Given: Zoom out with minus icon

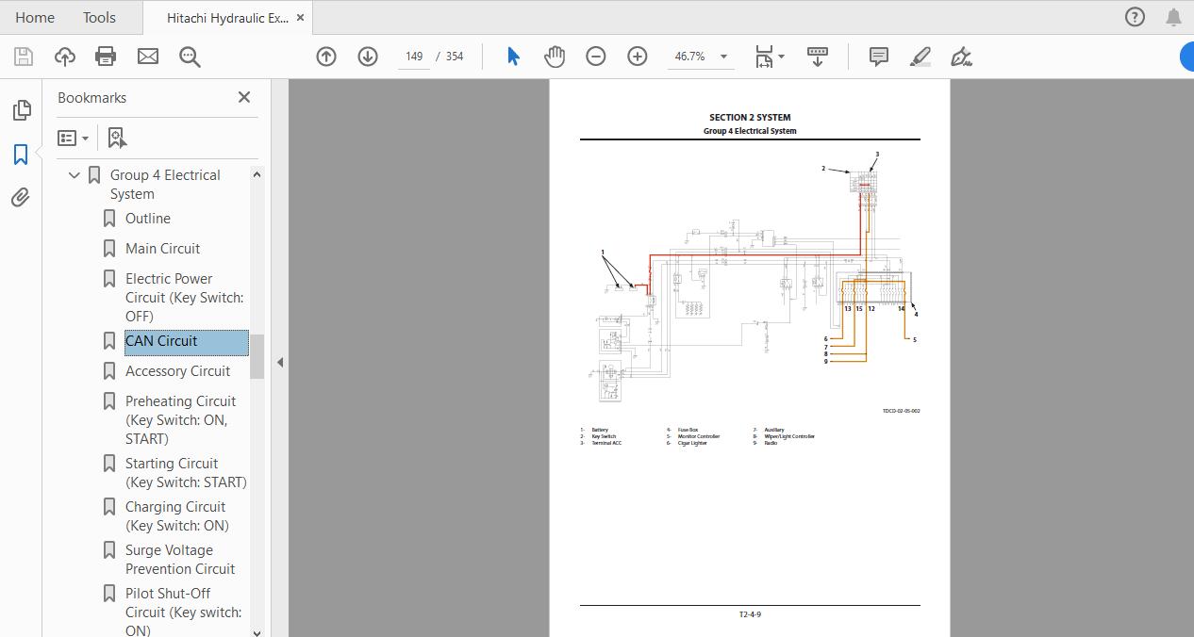Looking at the screenshot, I should pos(596,57).
